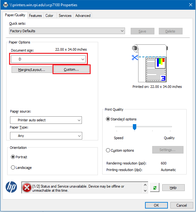Screen dimensions: 196x212
Task: Click the HP logo icon
Action: coord(11,187)
